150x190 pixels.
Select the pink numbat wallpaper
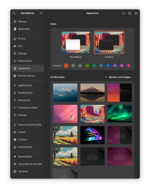65,114
